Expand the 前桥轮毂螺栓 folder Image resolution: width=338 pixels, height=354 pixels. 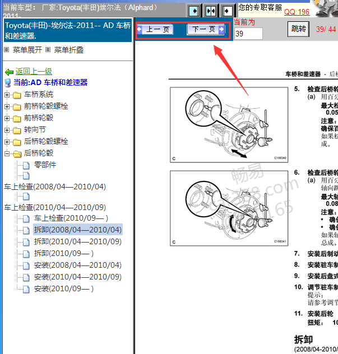pos(7,106)
